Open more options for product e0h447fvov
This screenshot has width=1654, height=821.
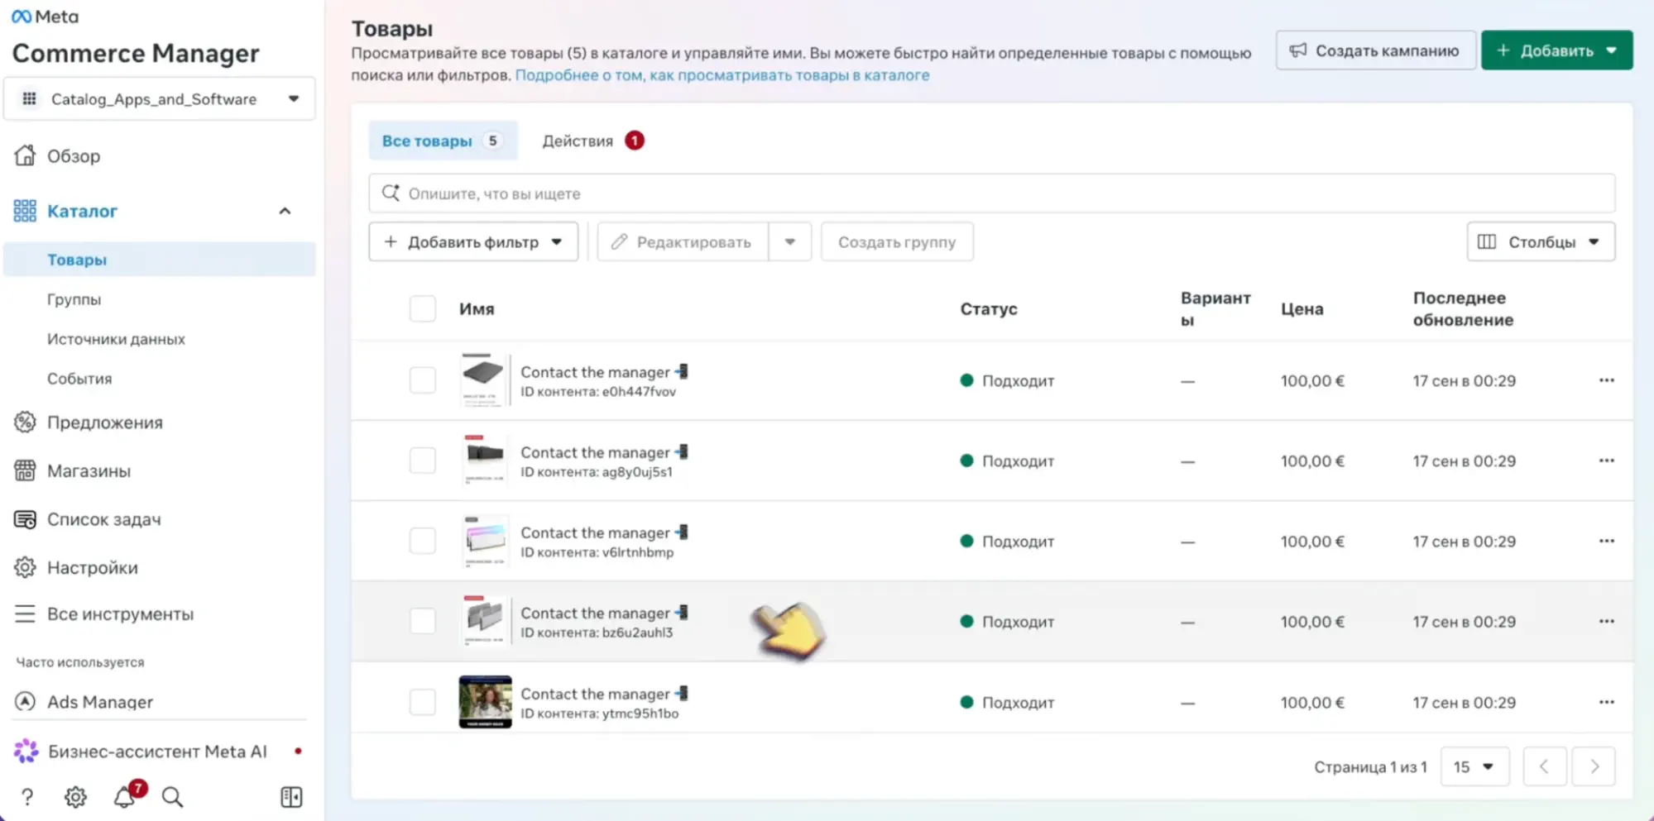tap(1606, 380)
